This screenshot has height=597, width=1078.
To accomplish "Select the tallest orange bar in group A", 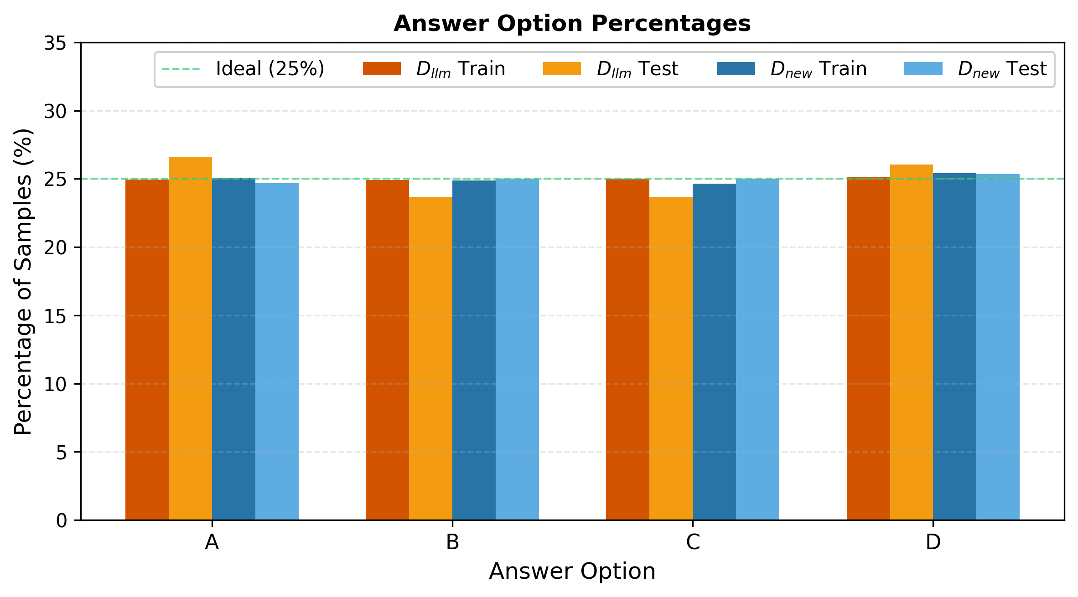I will coord(190,337).
